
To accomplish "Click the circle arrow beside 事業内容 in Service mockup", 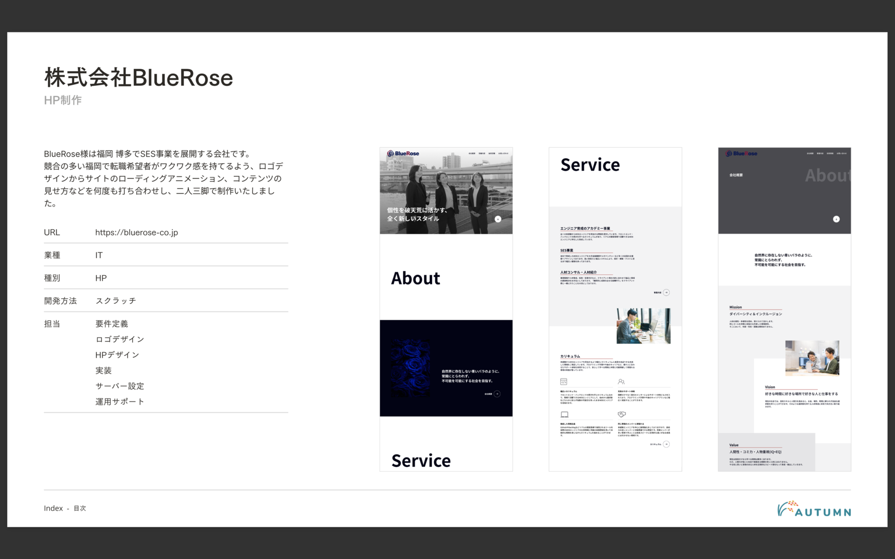I will [x=666, y=292].
